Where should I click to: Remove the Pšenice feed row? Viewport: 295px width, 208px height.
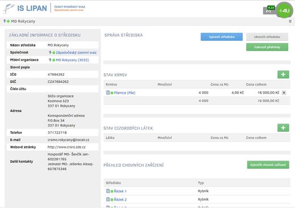click(284, 92)
